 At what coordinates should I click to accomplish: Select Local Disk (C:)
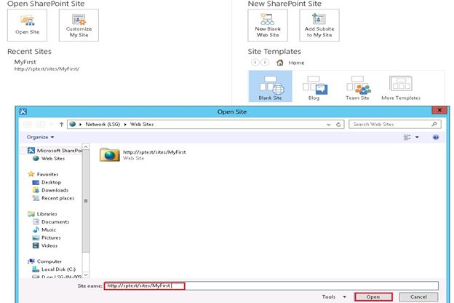point(54,269)
